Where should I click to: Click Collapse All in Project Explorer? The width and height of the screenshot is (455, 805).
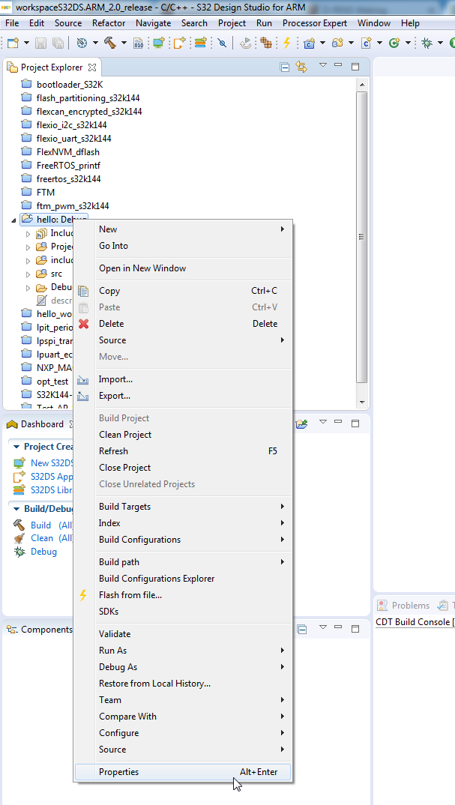(285, 67)
